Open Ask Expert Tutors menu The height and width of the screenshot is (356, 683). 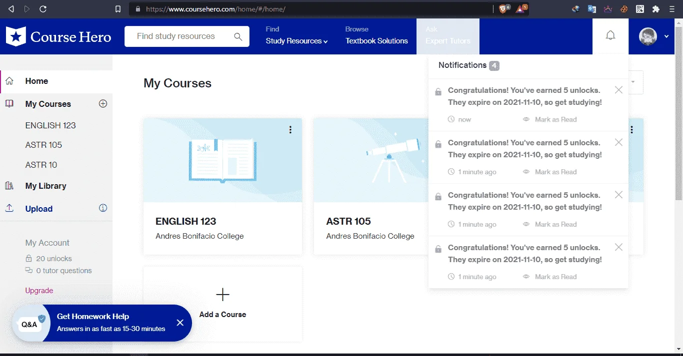click(x=448, y=36)
